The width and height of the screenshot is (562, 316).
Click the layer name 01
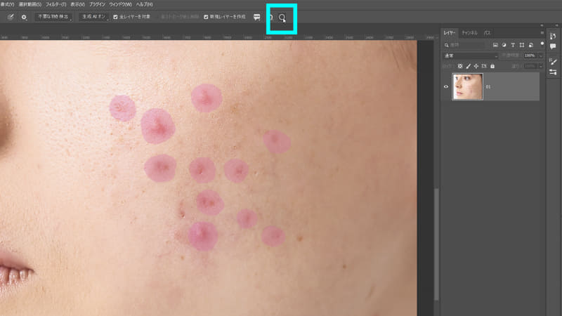point(488,86)
